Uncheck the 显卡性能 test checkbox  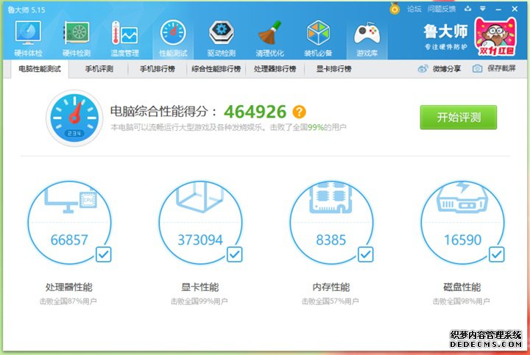tap(235, 254)
